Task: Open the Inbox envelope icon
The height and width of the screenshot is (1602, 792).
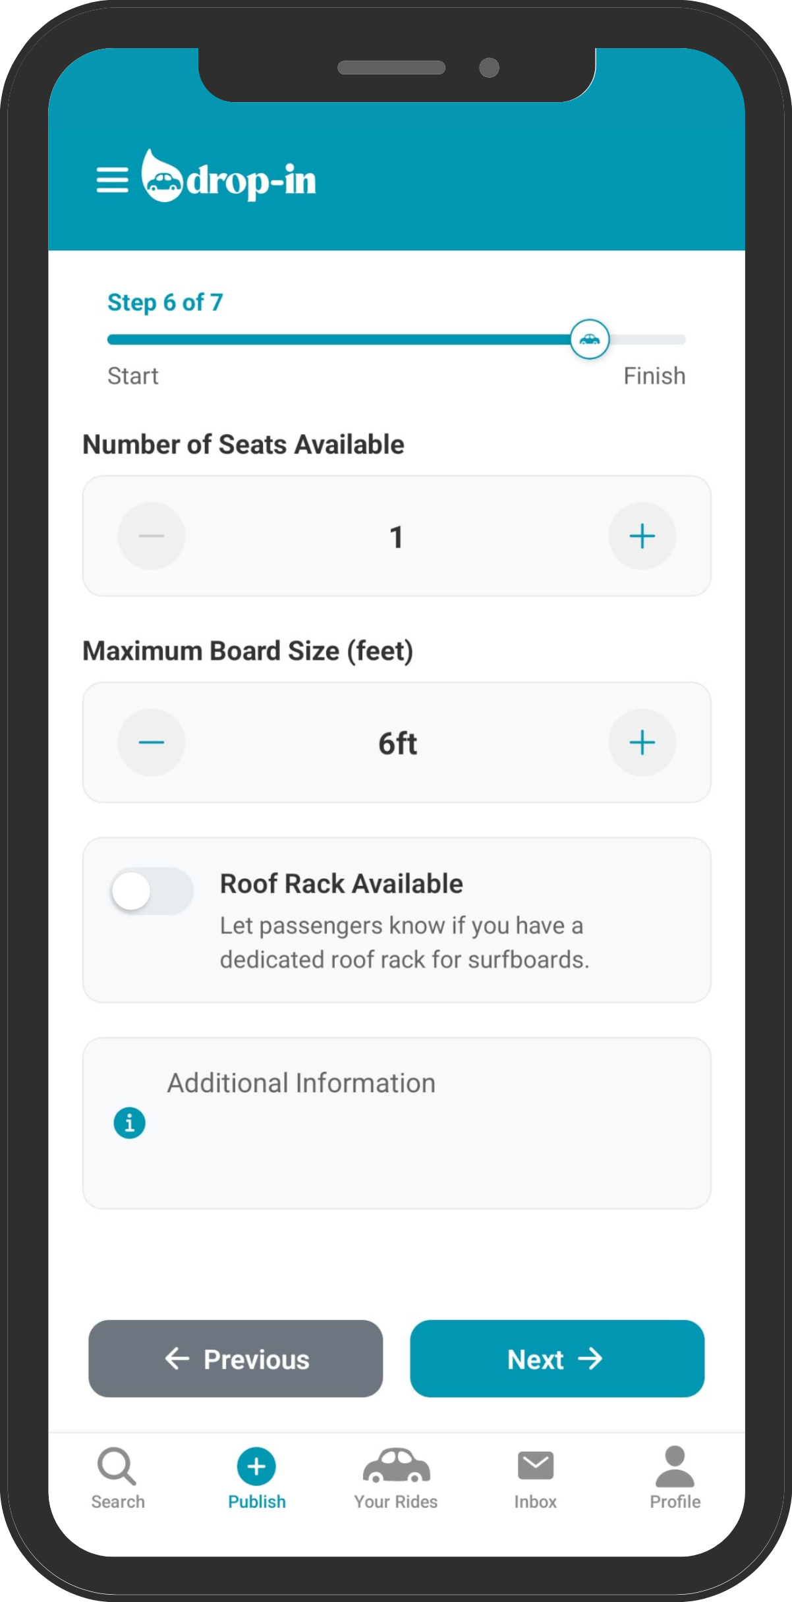Action: click(536, 1466)
